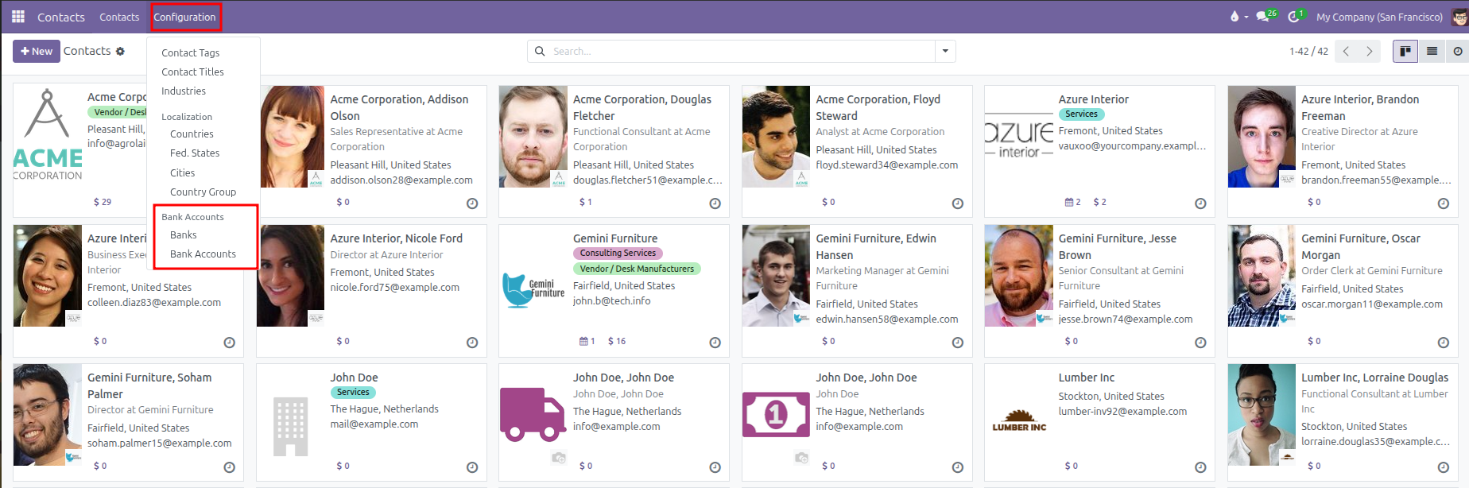Screen dimensions: 1469x488
Task: Open activity clock on Douglas Fletcher card
Action: 715,203
